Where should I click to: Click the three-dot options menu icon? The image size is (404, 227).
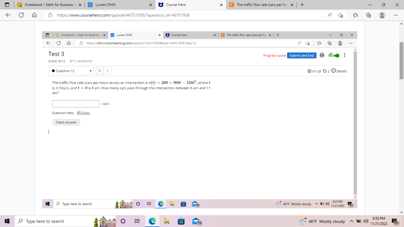click(345, 55)
